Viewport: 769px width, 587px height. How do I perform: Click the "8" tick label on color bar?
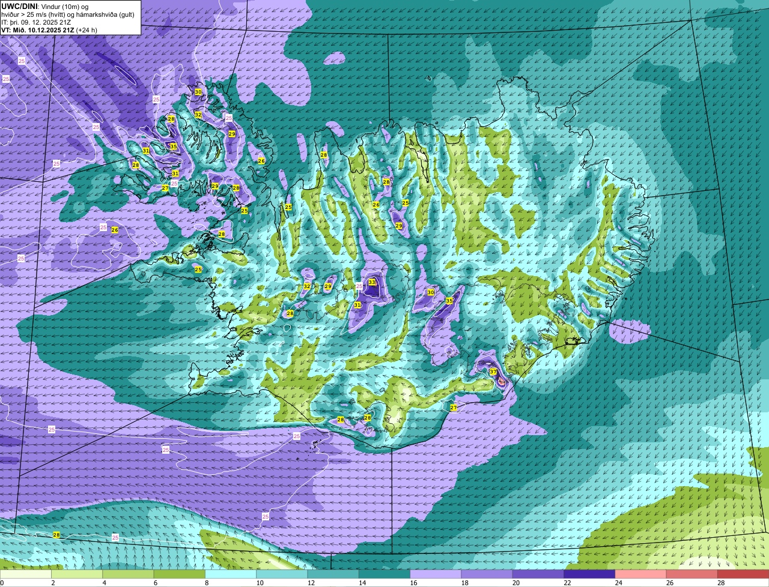pos(206,583)
